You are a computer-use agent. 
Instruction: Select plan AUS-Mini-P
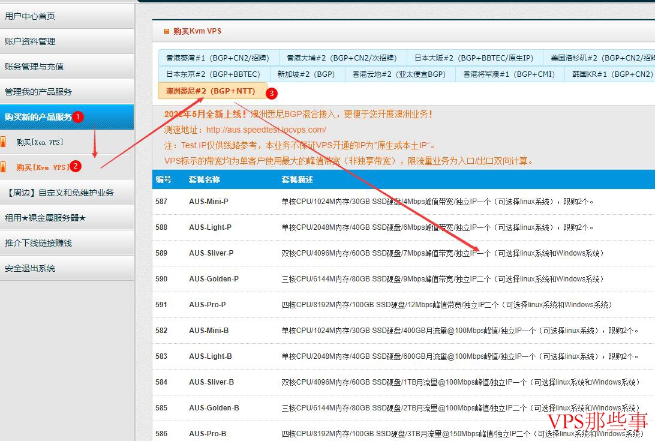[209, 202]
